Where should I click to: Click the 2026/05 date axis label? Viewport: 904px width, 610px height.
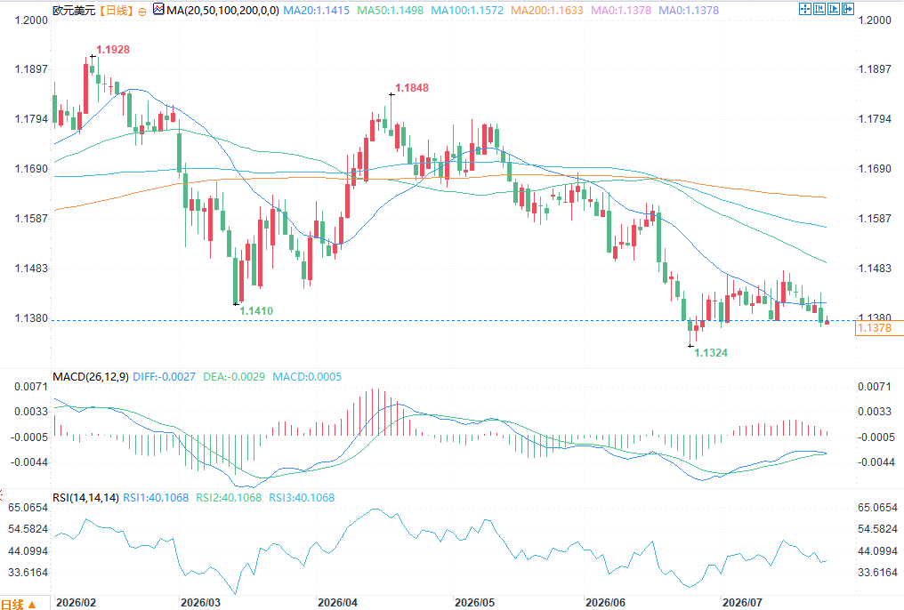(x=474, y=603)
